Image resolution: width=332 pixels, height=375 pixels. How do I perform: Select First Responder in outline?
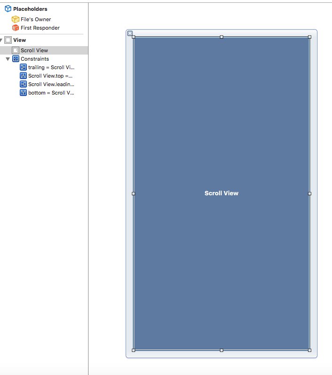[x=40, y=28]
